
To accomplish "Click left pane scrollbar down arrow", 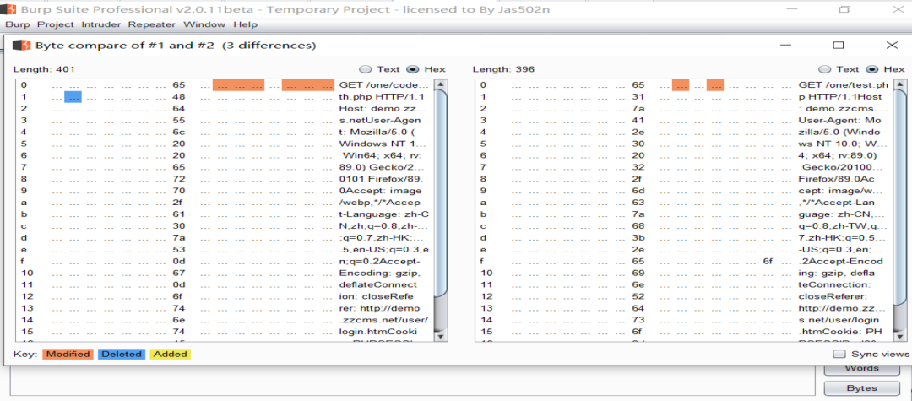I will [x=441, y=335].
